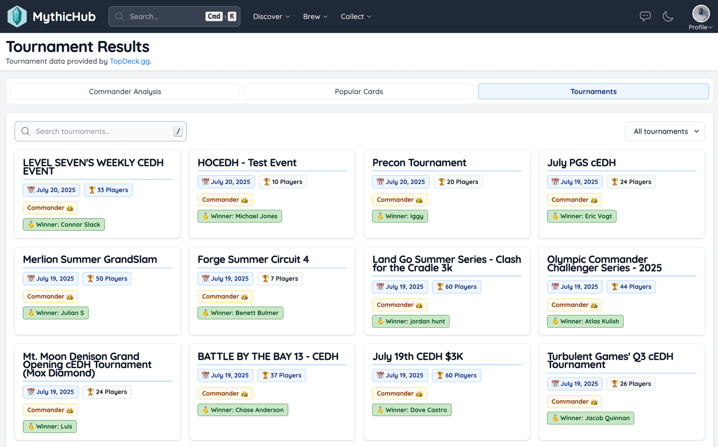
Task: Click the slash shortcut key badge
Action: point(178,131)
